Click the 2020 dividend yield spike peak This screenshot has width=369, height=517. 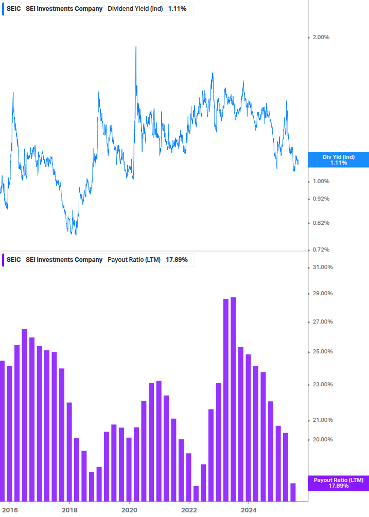(x=136, y=47)
